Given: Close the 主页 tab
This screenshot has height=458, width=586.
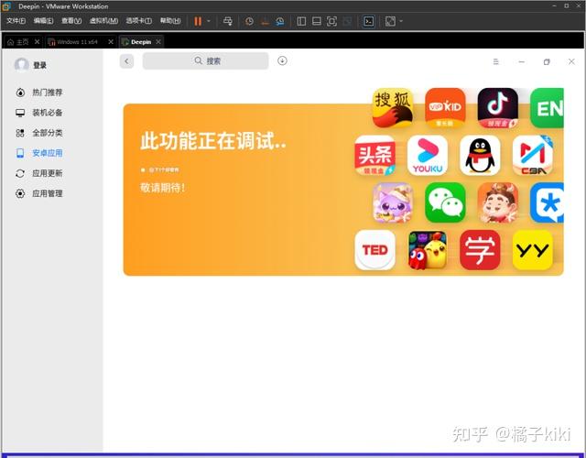Looking at the screenshot, I should (37, 42).
